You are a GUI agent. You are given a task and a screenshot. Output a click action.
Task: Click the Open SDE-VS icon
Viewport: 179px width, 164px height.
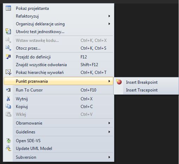pyautogui.click(x=8, y=141)
